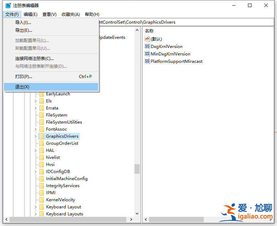This screenshot has width=277, height=226.
Task: Select the DxgKrnlVersion value name
Action: pyautogui.click(x=167, y=47)
